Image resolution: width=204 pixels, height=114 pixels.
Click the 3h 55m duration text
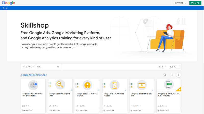(x=82, y=106)
